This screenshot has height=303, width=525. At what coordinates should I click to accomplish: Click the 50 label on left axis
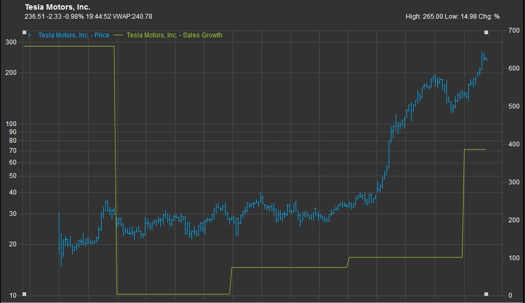13,176
